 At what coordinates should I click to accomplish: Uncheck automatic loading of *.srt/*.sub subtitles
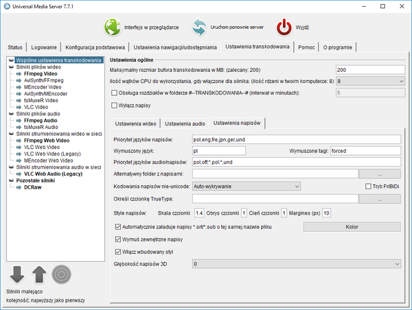coord(118,227)
